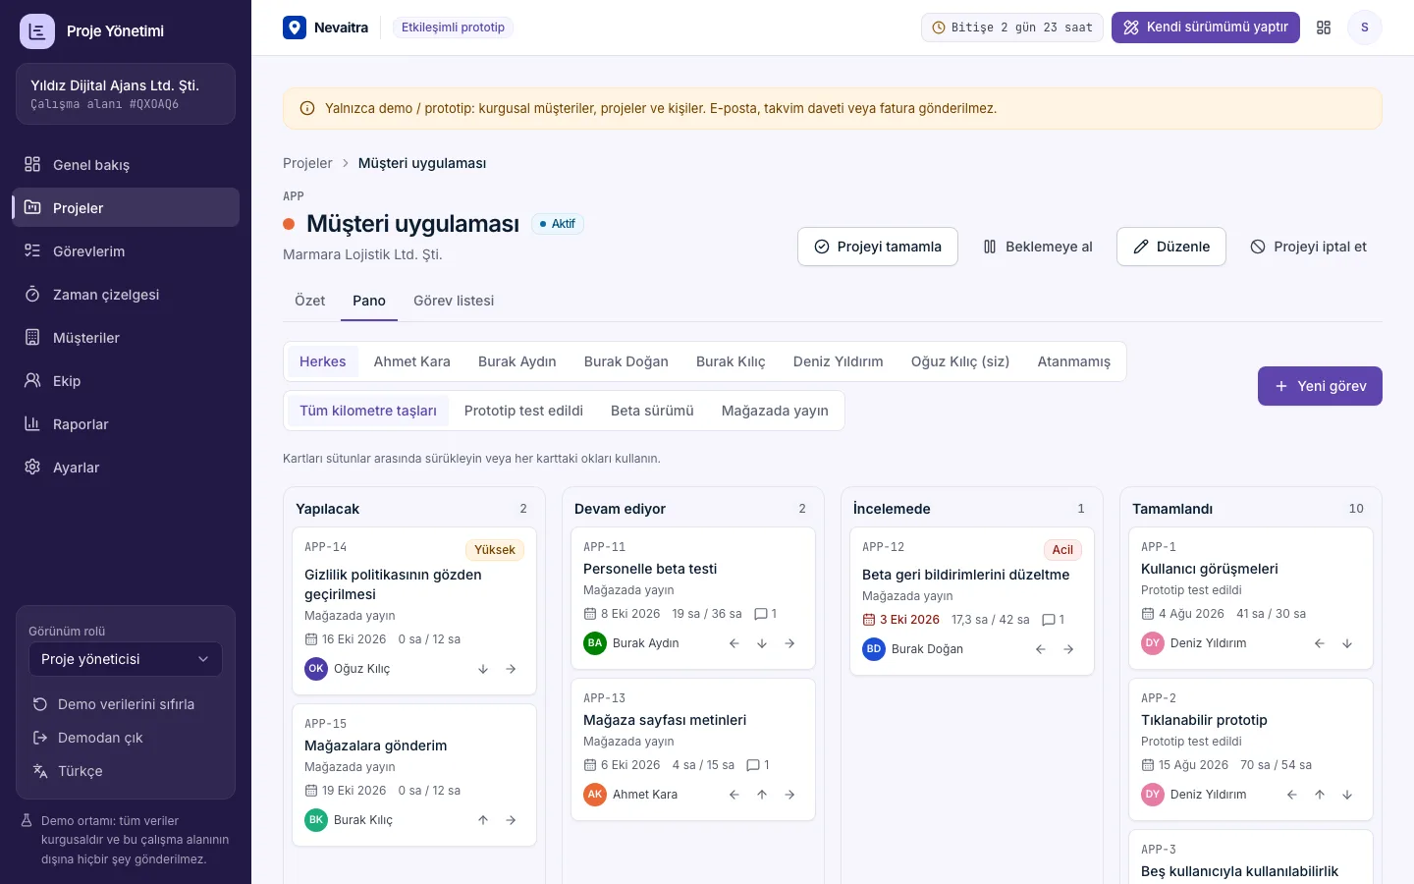Click the right arrow on Beta geri bildirimlerini düzeltme card
Viewport: 1414px width, 884px height.
[1068, 649]
